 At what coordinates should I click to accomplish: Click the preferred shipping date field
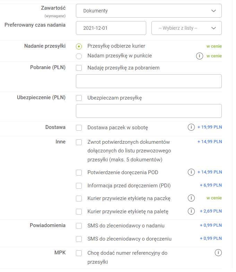point(111,28)
